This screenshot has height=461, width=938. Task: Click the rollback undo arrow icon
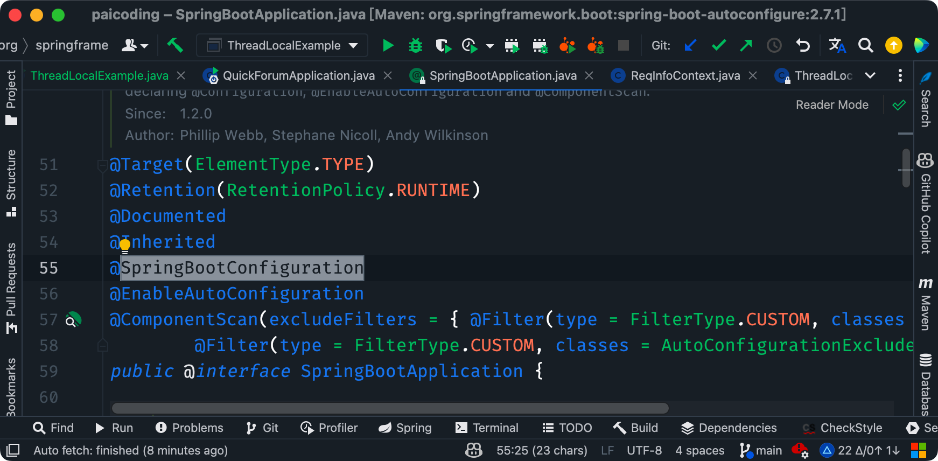[x=803, y=45]
